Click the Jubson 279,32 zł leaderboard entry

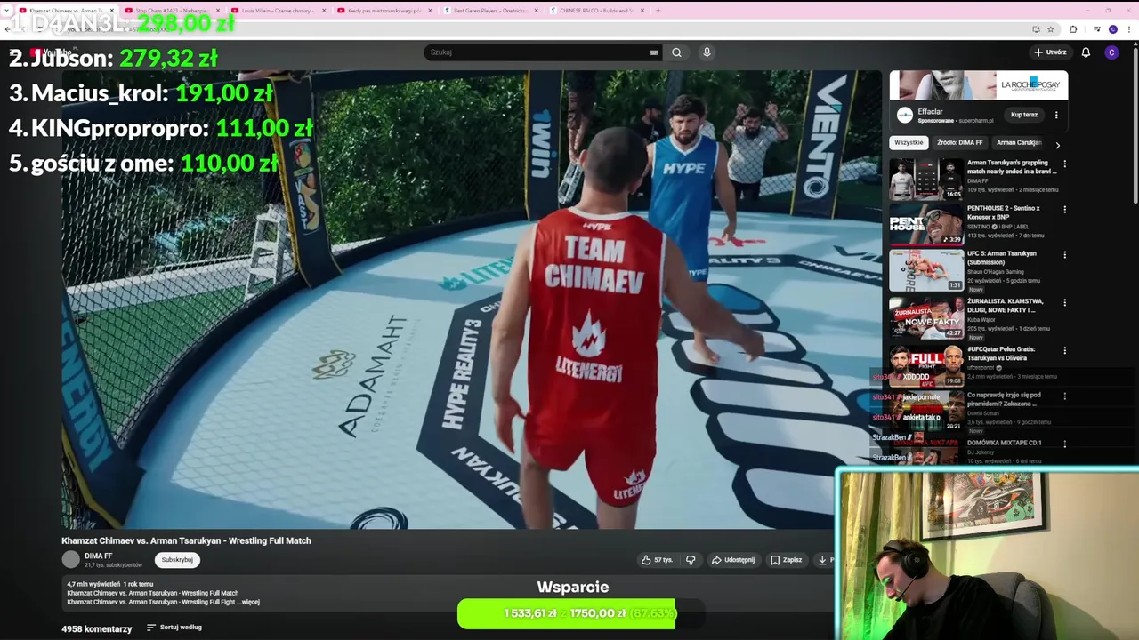click(113, 59)
